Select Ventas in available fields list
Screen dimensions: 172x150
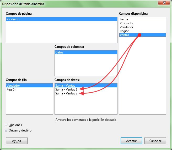tap(125, 35)
